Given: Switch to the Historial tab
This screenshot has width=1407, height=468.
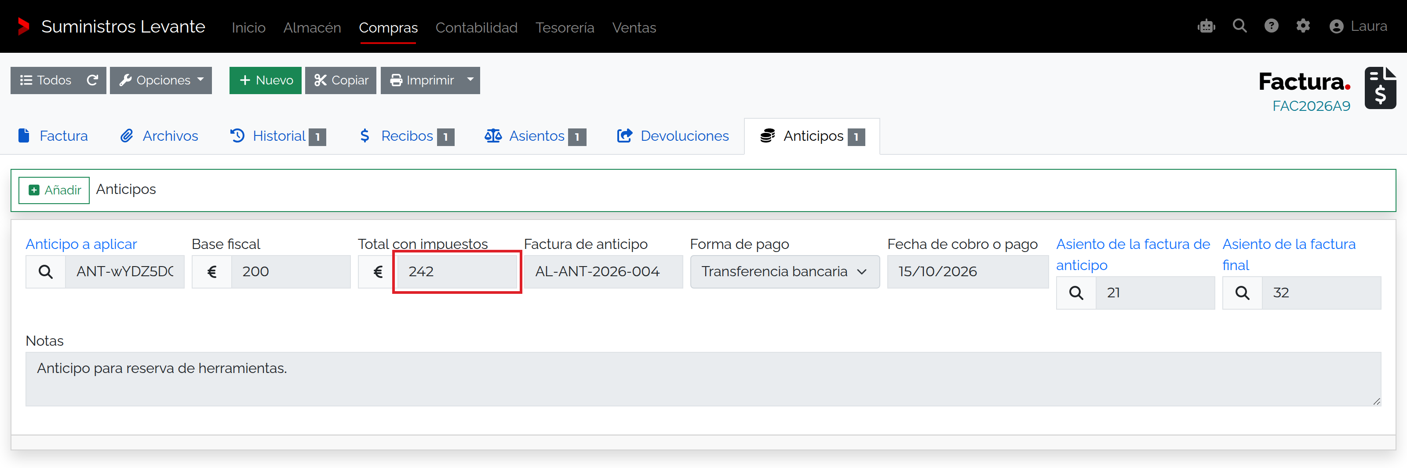Looking at the screenshot, I should click(278, 136).
